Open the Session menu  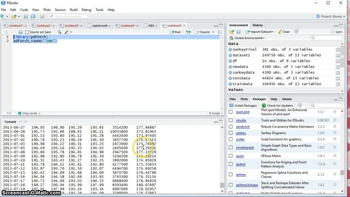pos(60,10)
